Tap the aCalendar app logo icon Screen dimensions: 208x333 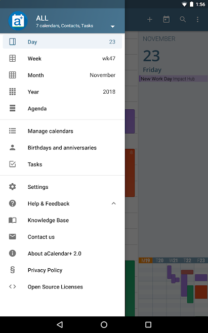click(18, 21)
